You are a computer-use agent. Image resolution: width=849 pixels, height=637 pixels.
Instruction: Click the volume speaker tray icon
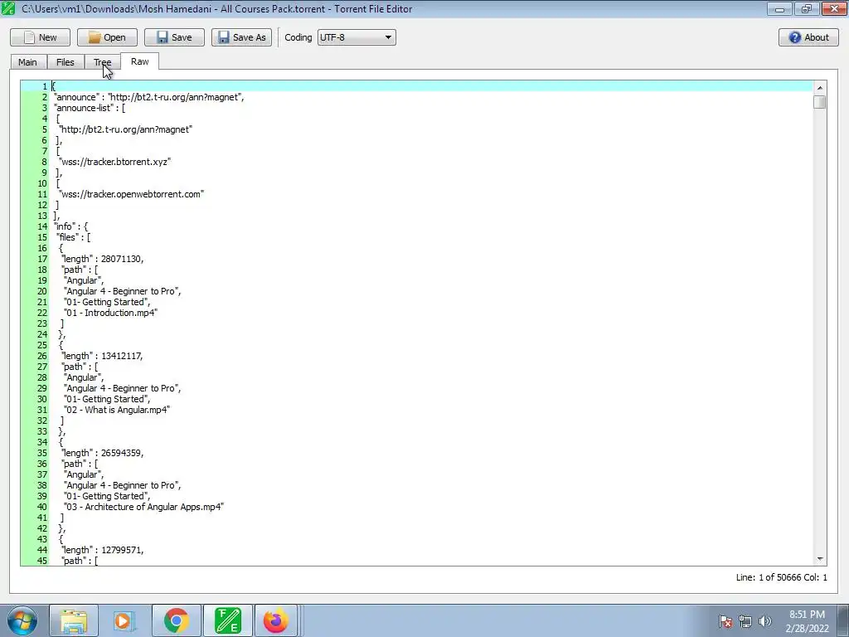(765, 621)
